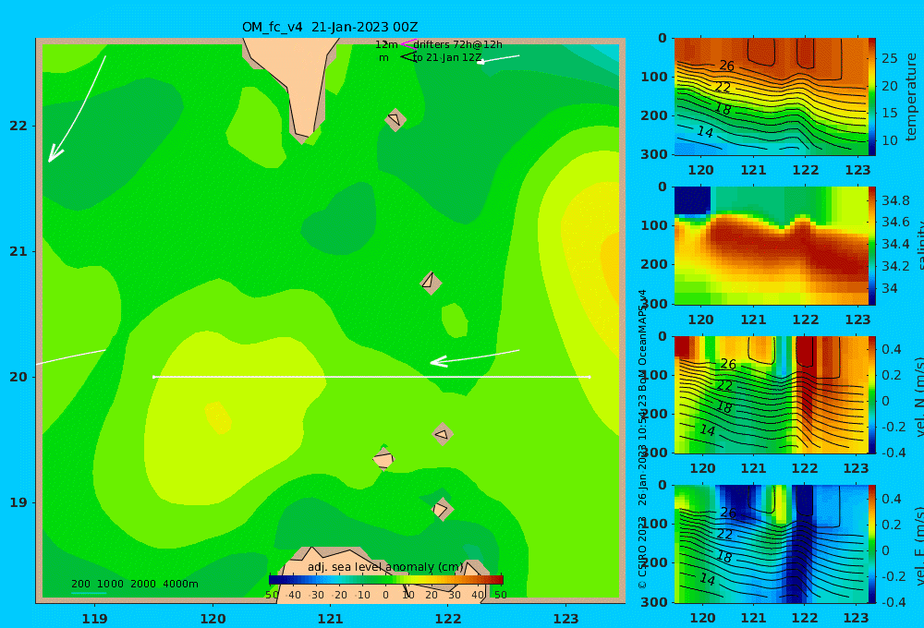Click the small island near 20.75N on the map
The height and width of the screenshot is (628, 924).
click(x=431, y=283)
